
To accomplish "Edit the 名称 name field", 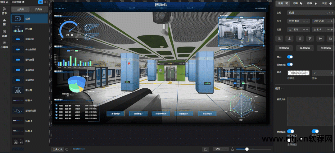I will (x=311, y=13).
